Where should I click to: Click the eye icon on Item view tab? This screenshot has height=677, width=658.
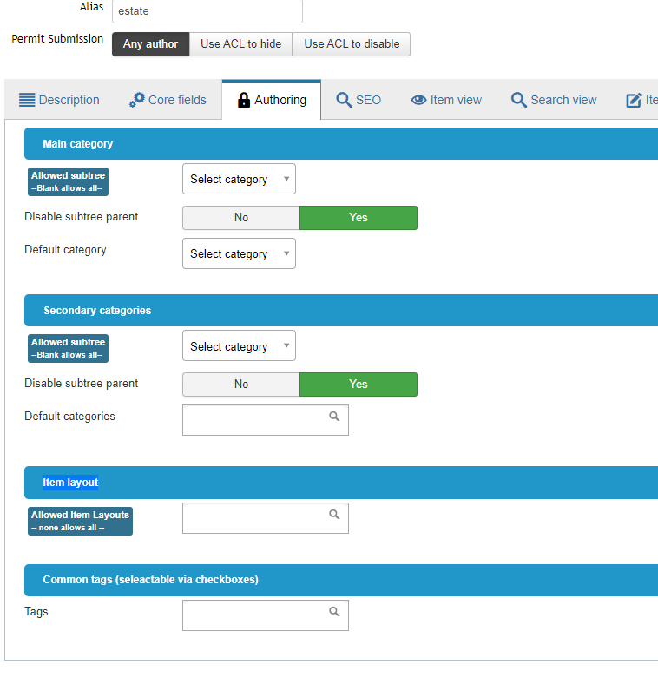(418, 100)
